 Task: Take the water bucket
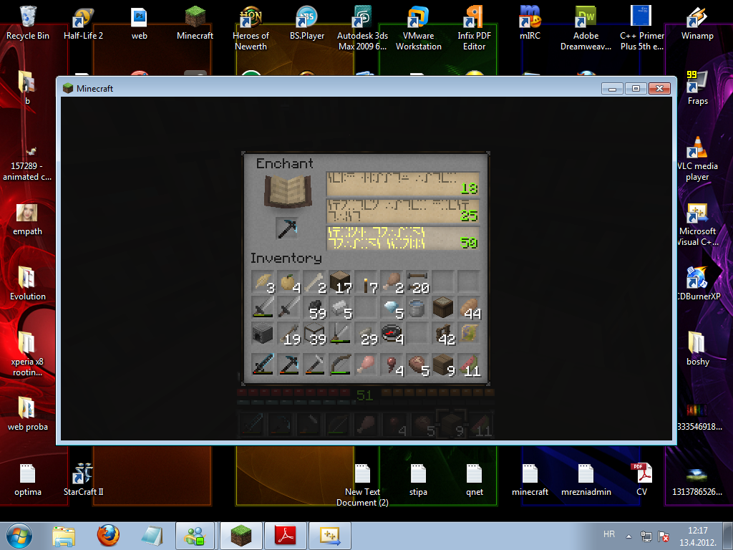pos(417,309)
